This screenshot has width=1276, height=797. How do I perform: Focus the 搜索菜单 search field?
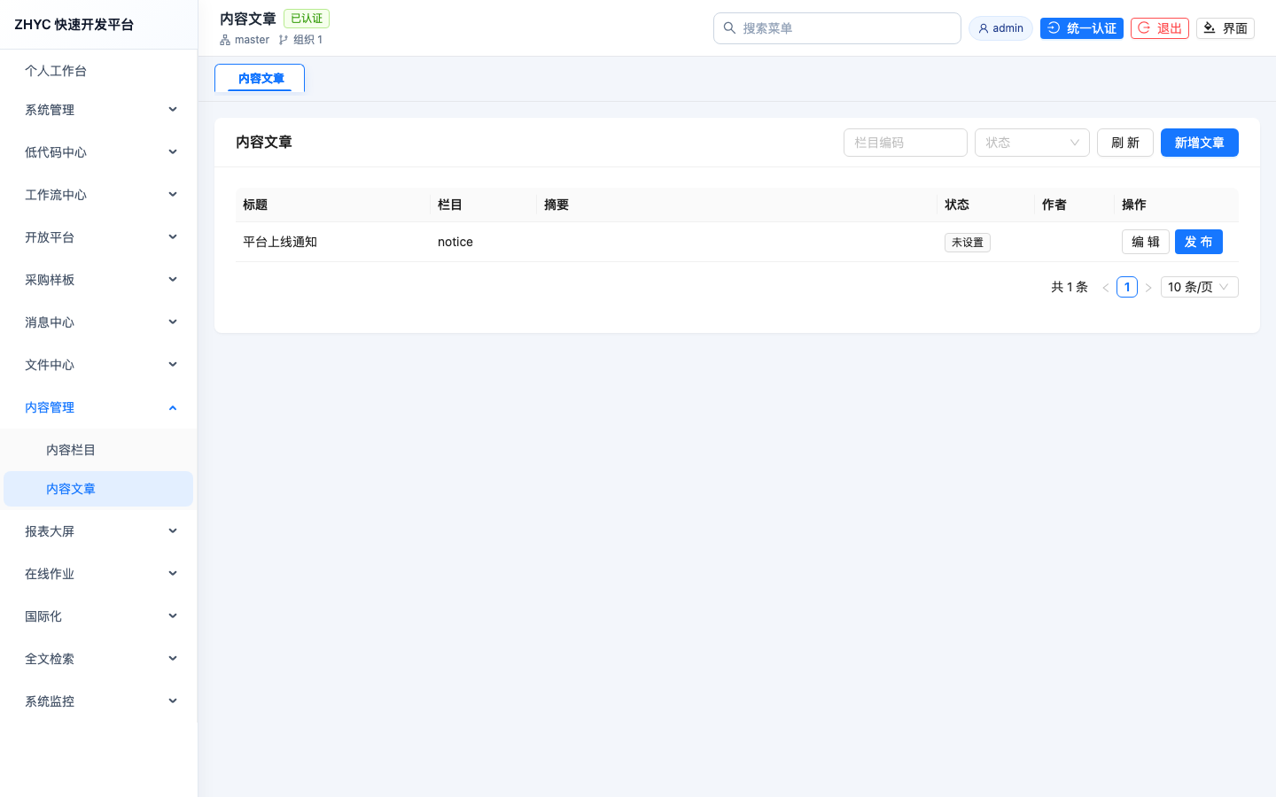click(x=837, y=28)
